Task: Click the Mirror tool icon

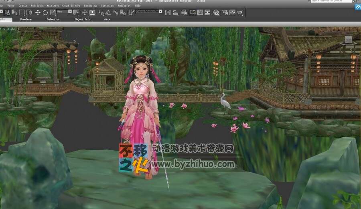Action: point(168,12)
